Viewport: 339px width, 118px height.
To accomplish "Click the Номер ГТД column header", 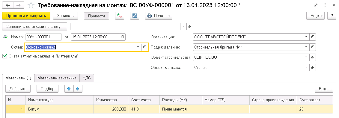I will [226, 100].
